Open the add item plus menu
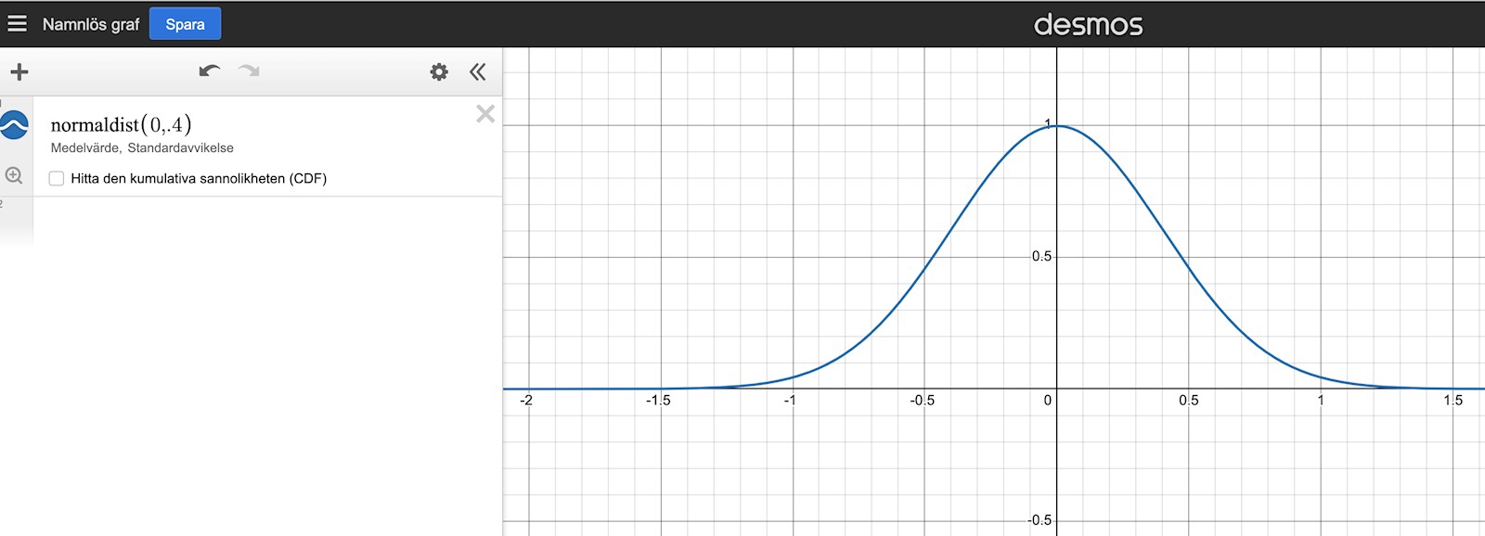The image size is (1485, 536). pos(19,72)
